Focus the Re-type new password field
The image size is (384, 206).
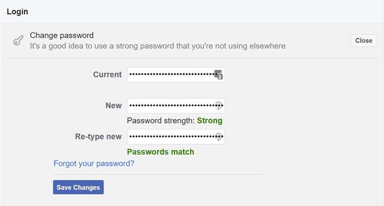170,137
